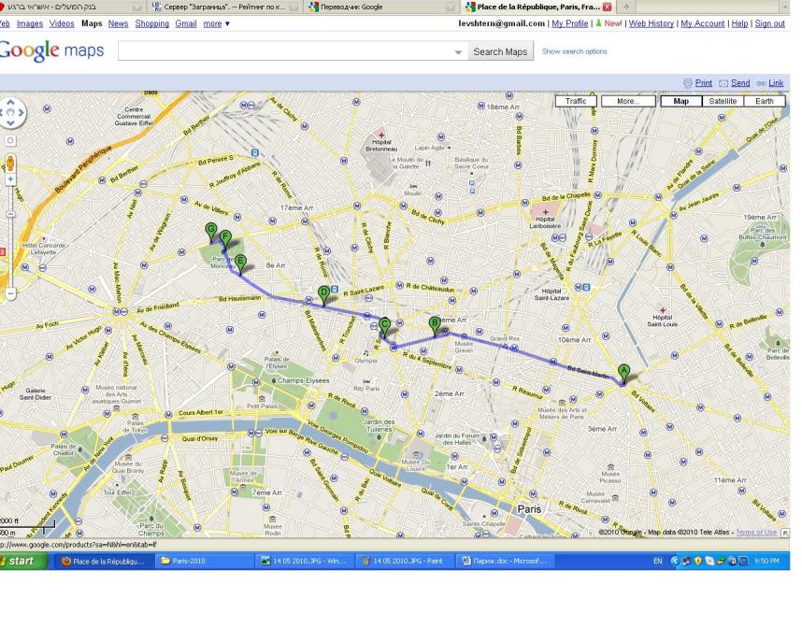Click the Street View pegman icon
802x641 pixels.
click(10, 164)
